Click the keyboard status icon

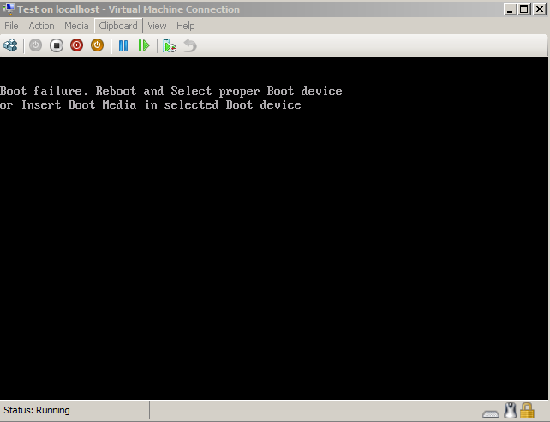point(490,414)
